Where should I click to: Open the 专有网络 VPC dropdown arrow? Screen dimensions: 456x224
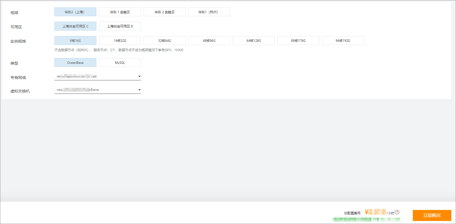139,76
